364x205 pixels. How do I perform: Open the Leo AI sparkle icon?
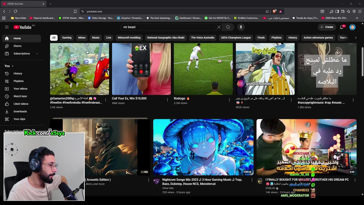point(348,11)
